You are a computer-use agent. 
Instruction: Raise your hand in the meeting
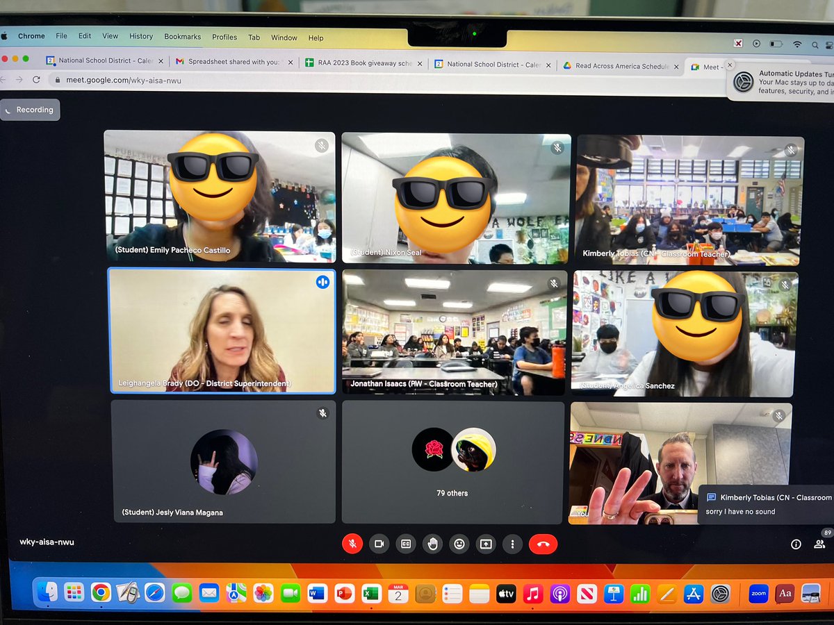pyautogui.click(x=432, y=544)
